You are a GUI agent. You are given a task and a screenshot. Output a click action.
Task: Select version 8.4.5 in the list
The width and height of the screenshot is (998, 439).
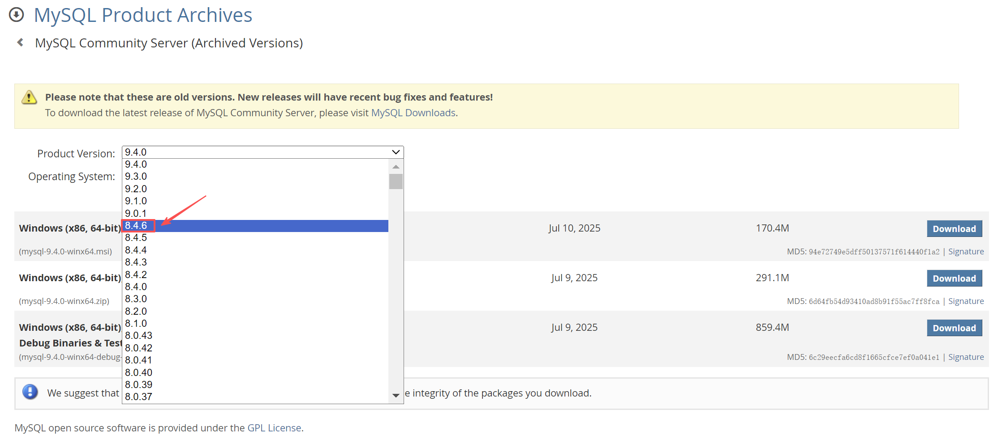[x=255, y=238]
